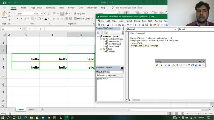Open the Name Box D2 dropdown
Image resolution: width=214 pixels, height=120 pixels.
click(x=20, y=29)
